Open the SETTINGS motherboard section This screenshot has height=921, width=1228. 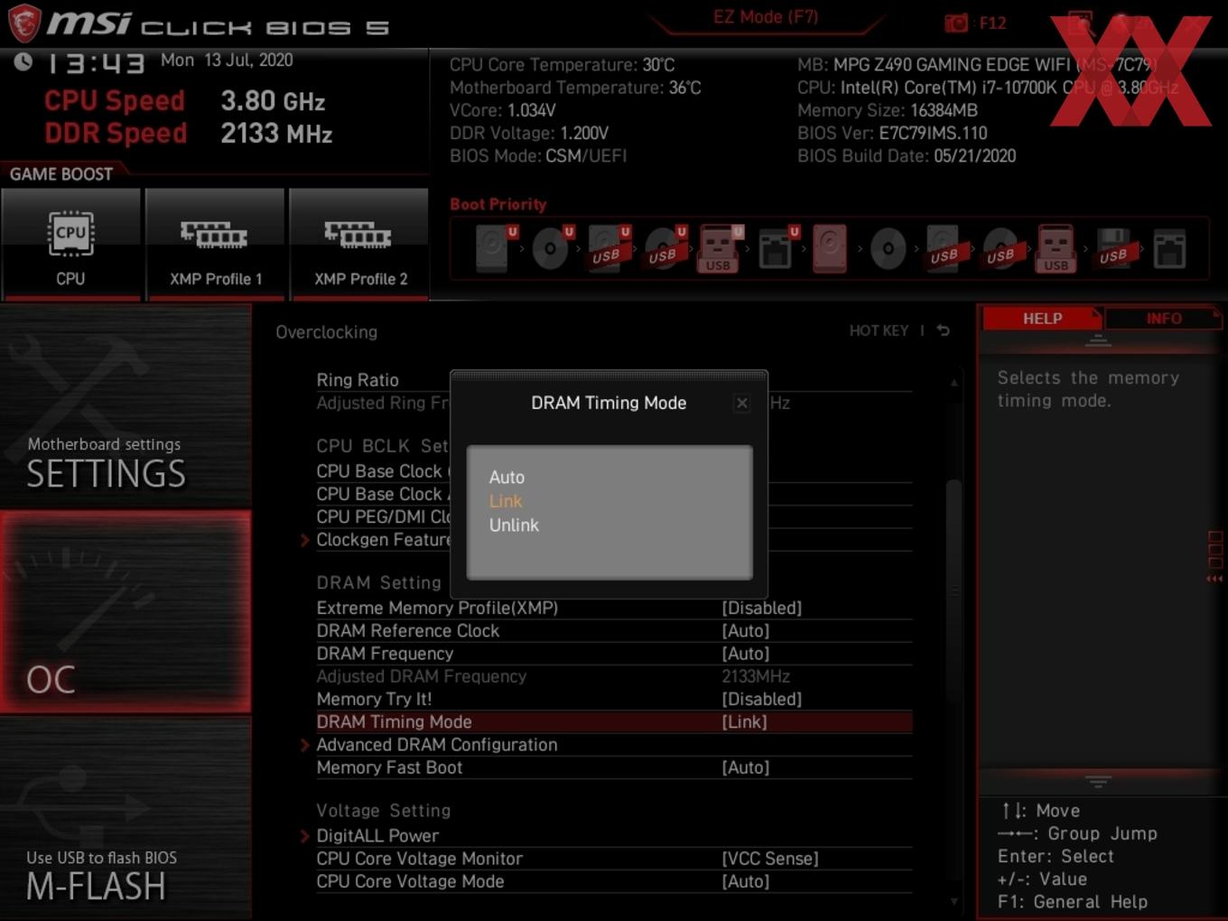(x=126, y=405)
